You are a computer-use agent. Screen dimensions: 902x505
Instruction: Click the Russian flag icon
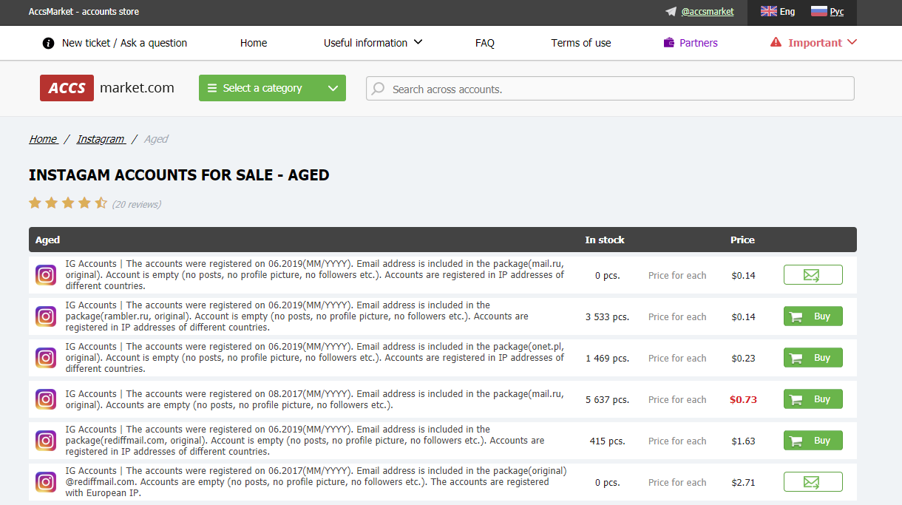point(818,11)
